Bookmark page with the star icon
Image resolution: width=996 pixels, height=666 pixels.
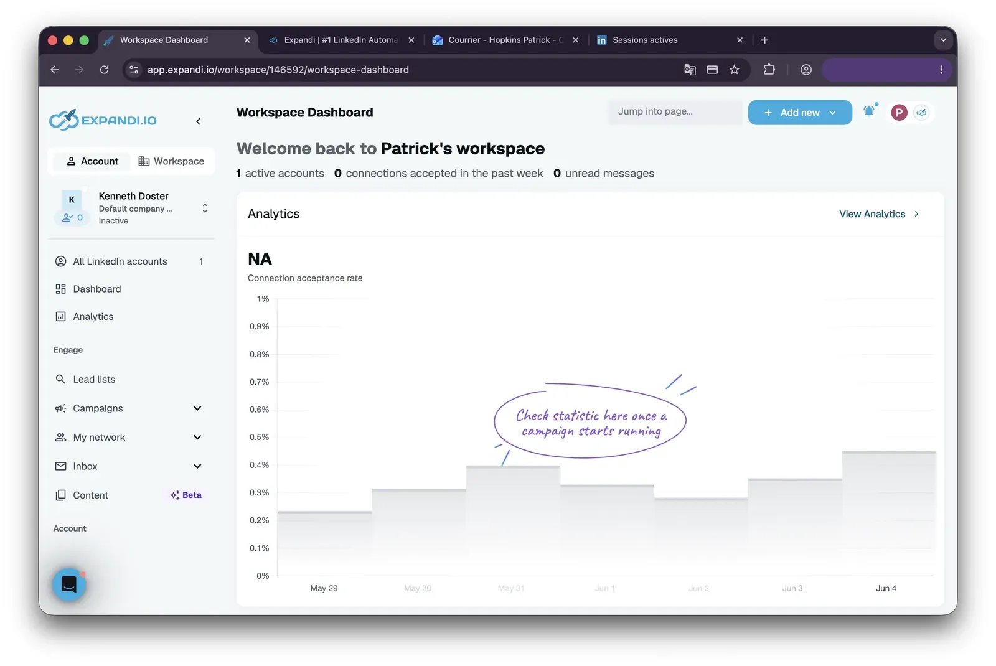735,70
